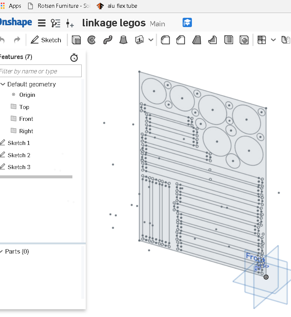Select the Linear pattern tool
This screenshot has height=317, width=291.
tap(262, 40)
